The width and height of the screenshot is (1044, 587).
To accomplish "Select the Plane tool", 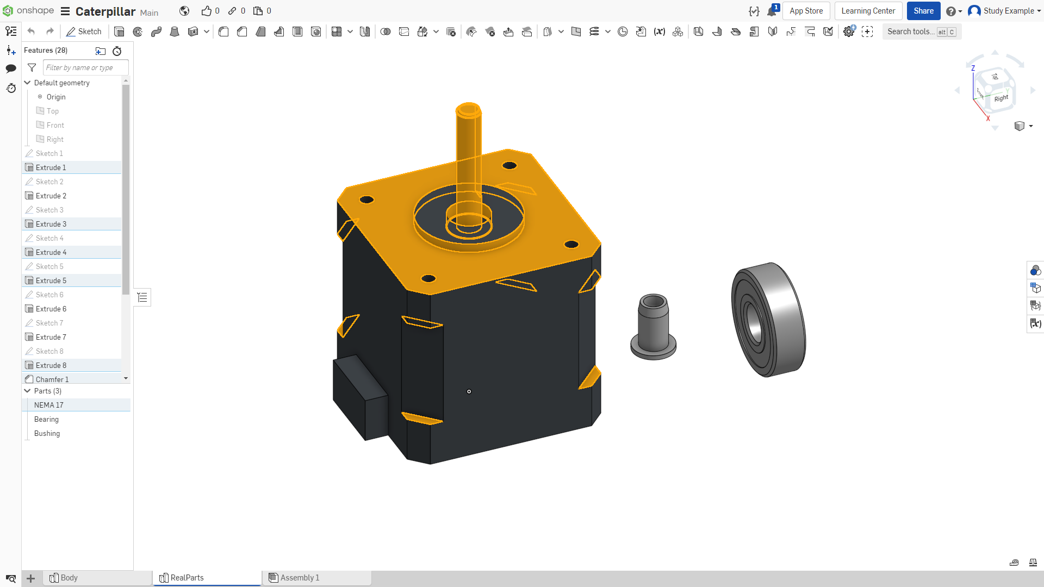I will (x=576, y=32).
